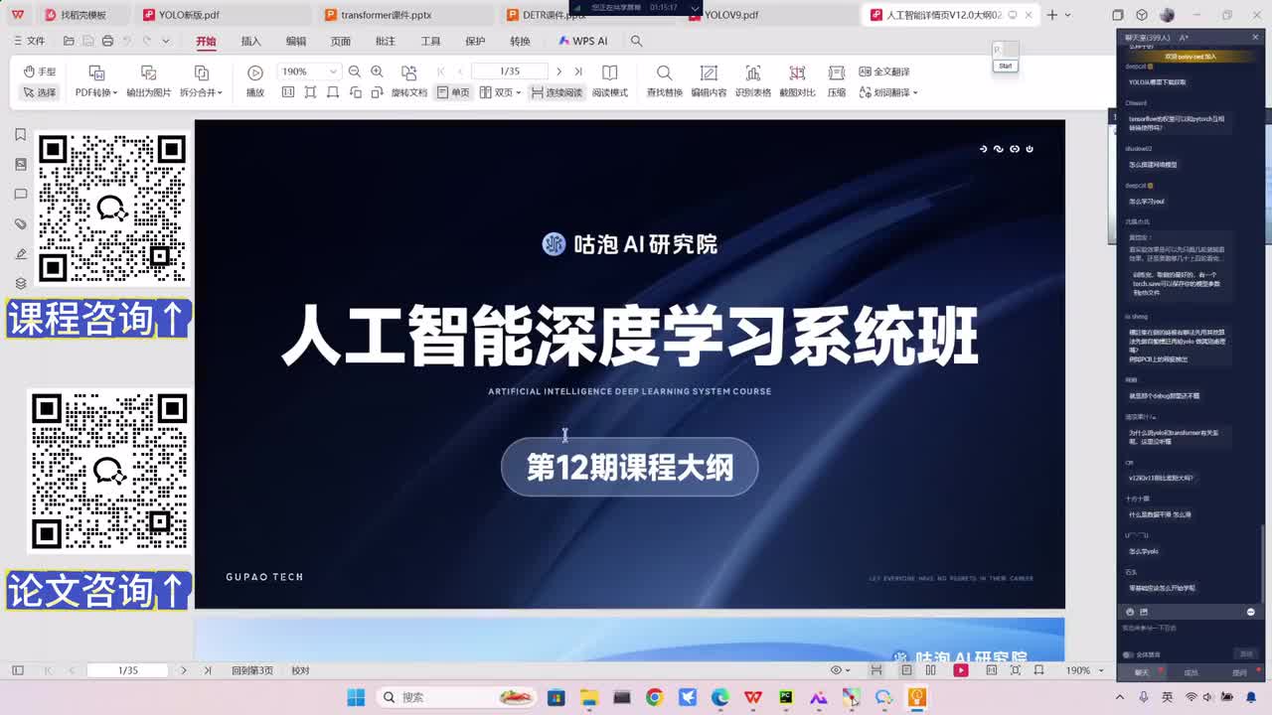
Task: Select the Hand tool (手型)
Action: 40,72
